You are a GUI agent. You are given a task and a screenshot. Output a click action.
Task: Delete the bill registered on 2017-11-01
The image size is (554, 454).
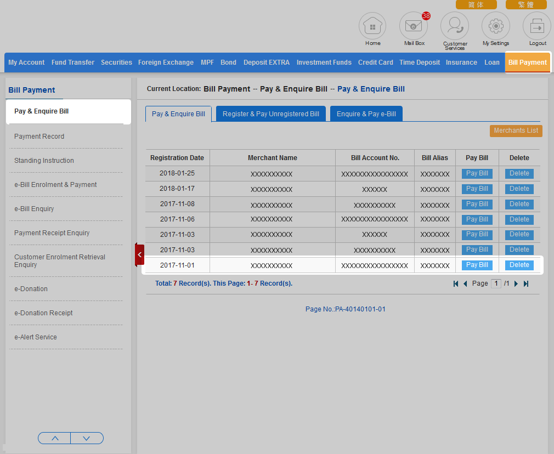[x=519, y=265]
